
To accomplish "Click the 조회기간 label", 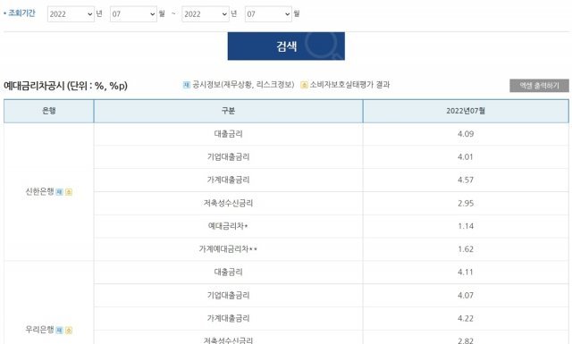I will tap(21, 13).
